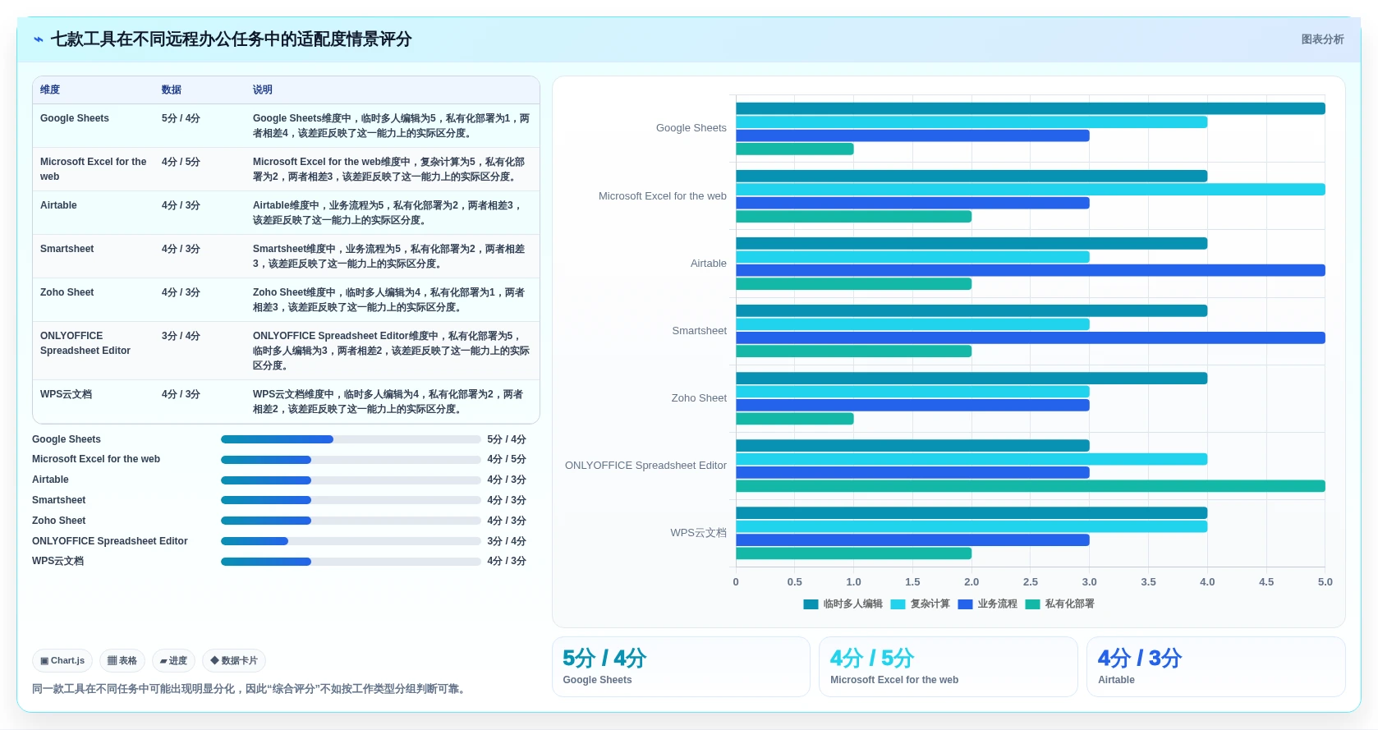Click the Airtable progress bar

click(x=351, y=480)
